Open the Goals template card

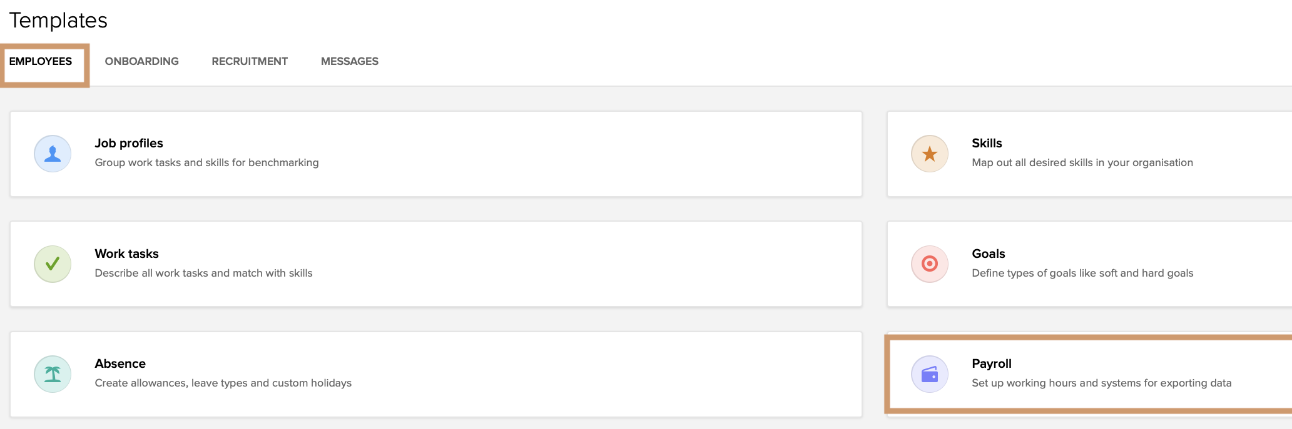tap(1089, 264)
